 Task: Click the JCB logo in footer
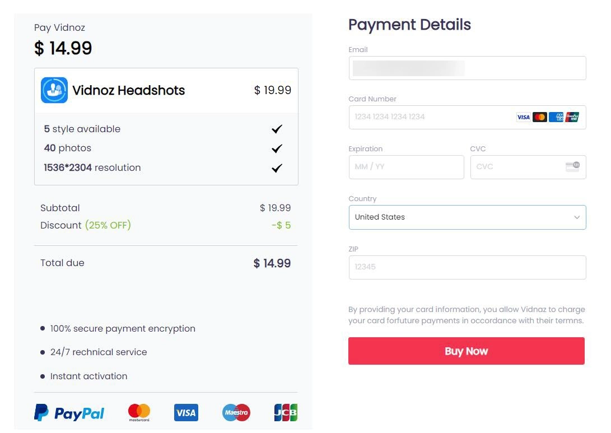point(286,413)
